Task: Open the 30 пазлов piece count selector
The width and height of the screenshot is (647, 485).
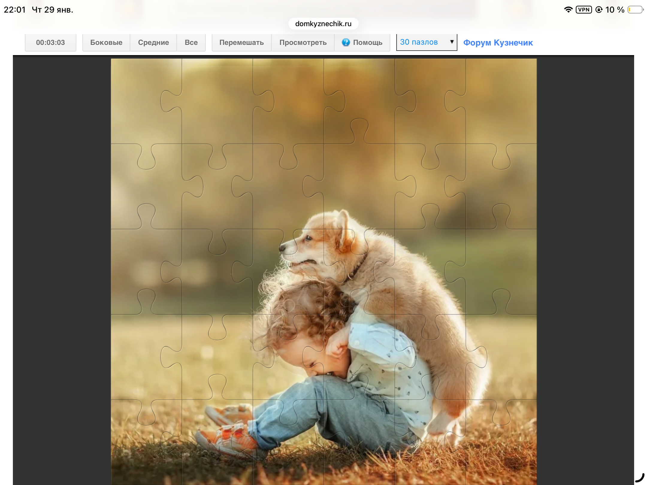Action: (426, 42)
